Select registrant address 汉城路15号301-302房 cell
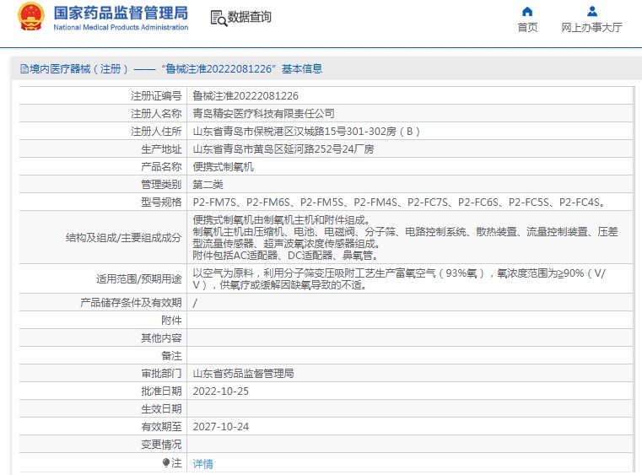Image resolution: width=642 pixels, height=475 pixels. coord(410,131)
